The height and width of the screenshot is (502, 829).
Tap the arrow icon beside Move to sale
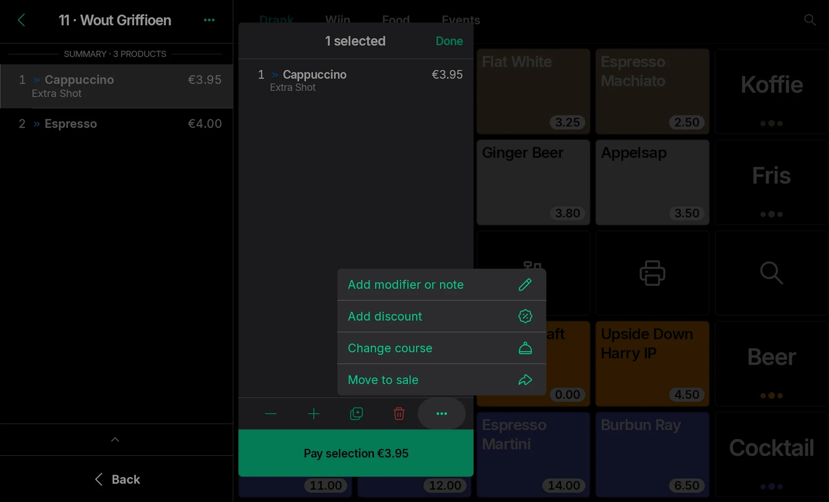point(525,380)
